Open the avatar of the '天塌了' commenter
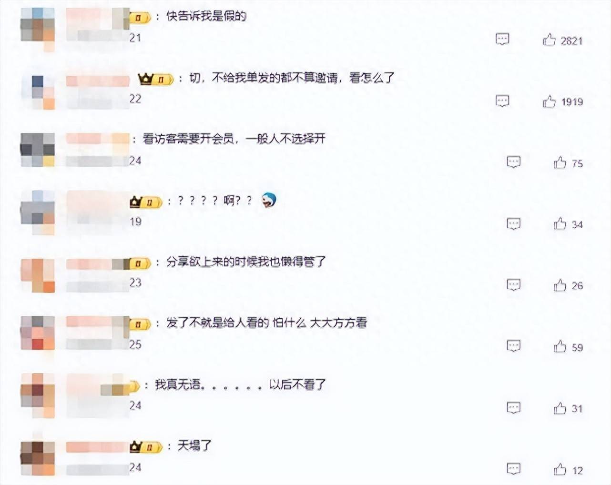This screenshot has height=485, width=611. point(38,457)
